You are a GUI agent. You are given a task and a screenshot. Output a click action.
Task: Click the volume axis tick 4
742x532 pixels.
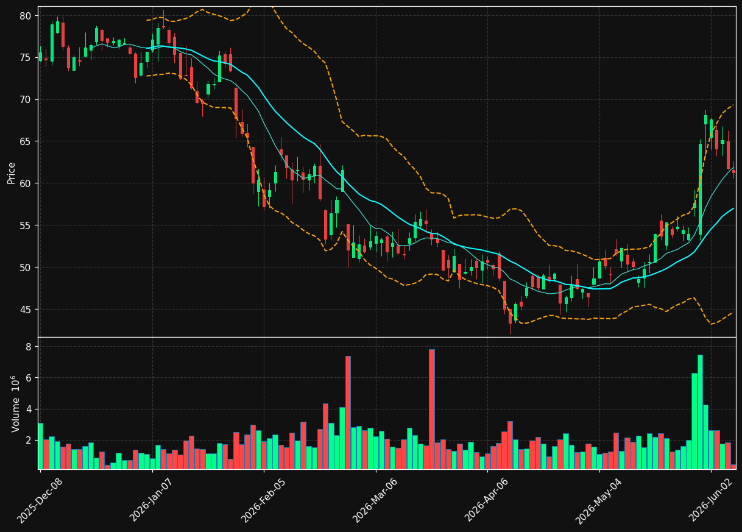pos(28,409)
